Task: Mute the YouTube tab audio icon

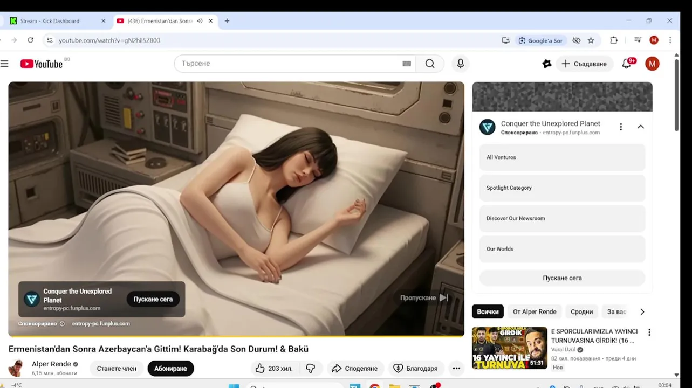Action: [x=200, y=21]
